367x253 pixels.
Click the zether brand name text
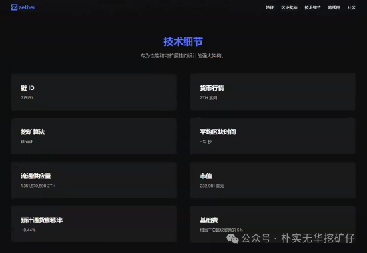[x=27, y=7]
